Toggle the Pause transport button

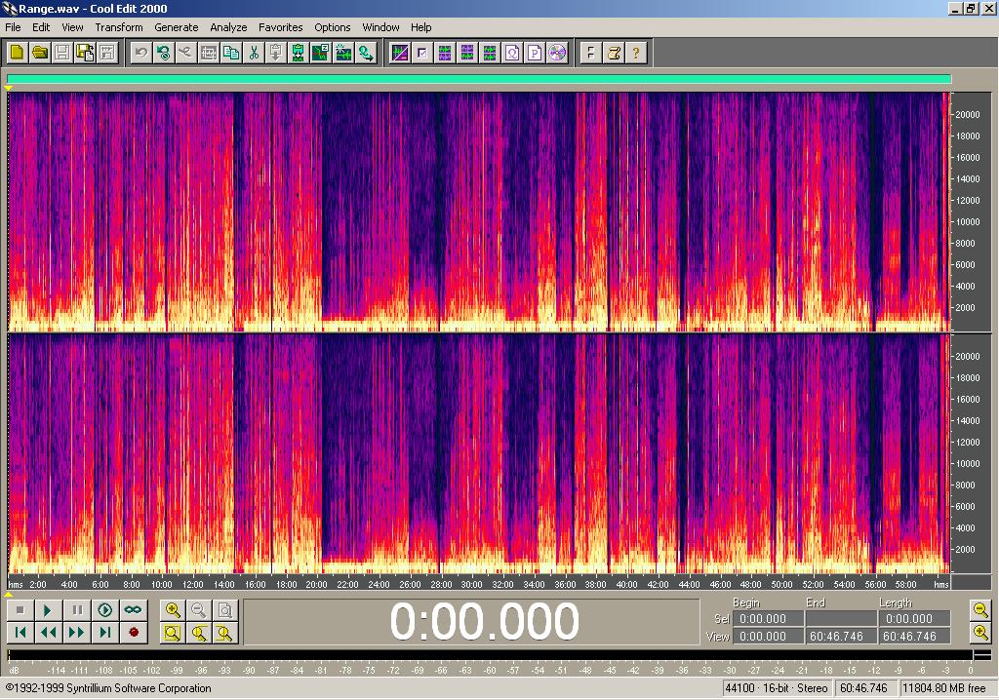76,610
